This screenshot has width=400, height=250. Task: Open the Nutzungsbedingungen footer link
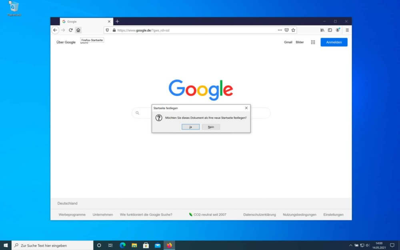coord(300,214)
